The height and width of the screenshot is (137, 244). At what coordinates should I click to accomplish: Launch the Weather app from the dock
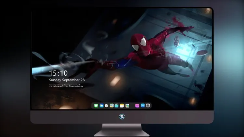pyautogui.click(x=102, y=106)
